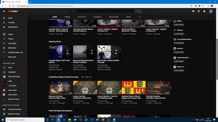Viewport: 218px width, 122px height.
Task: Open the account avatar menu
Action: [211, 11]
